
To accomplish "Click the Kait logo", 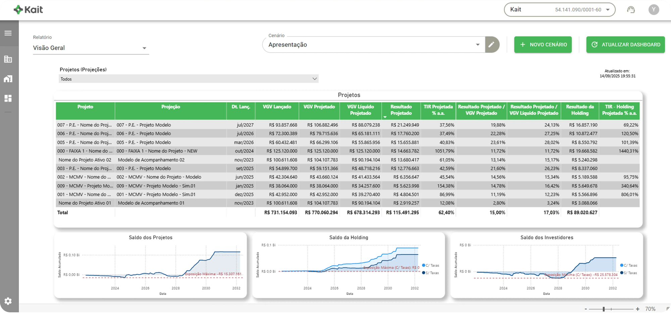I will (28, 10).
